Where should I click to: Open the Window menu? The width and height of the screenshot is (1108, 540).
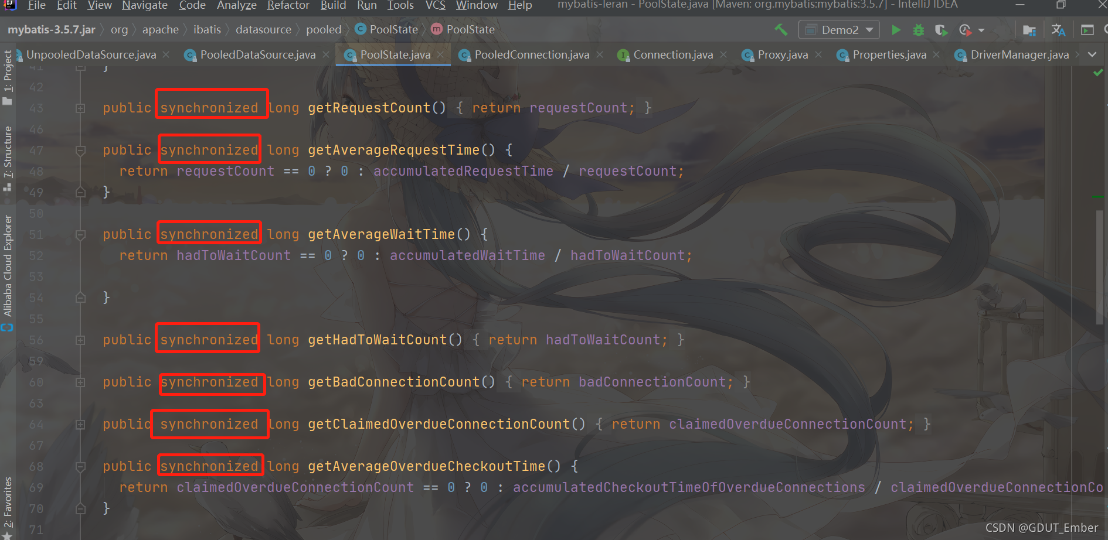(x=476, y=5)
